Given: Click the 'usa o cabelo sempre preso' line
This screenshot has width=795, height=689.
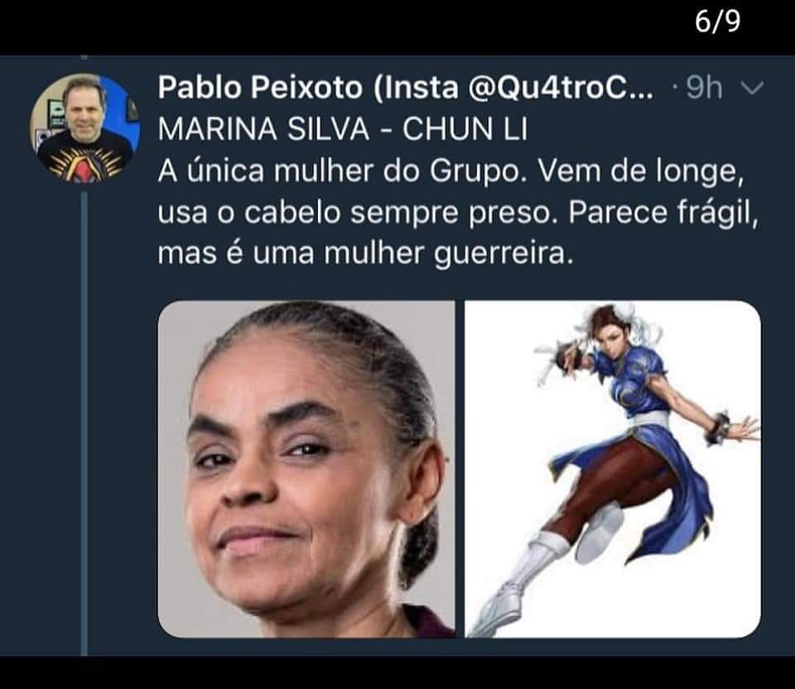Looking at the screenshot, I should 458,213.
